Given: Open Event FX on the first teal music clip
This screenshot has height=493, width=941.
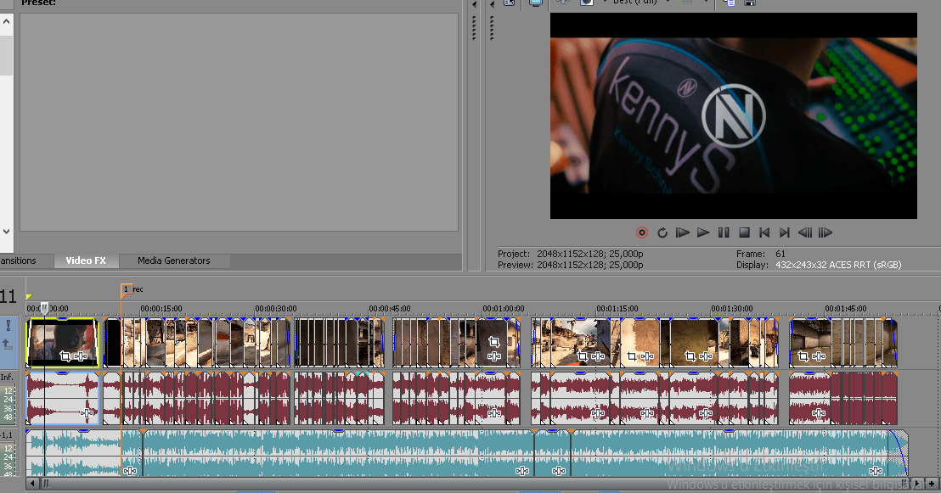Looking at the screenshot, I should tap(130, 471).
